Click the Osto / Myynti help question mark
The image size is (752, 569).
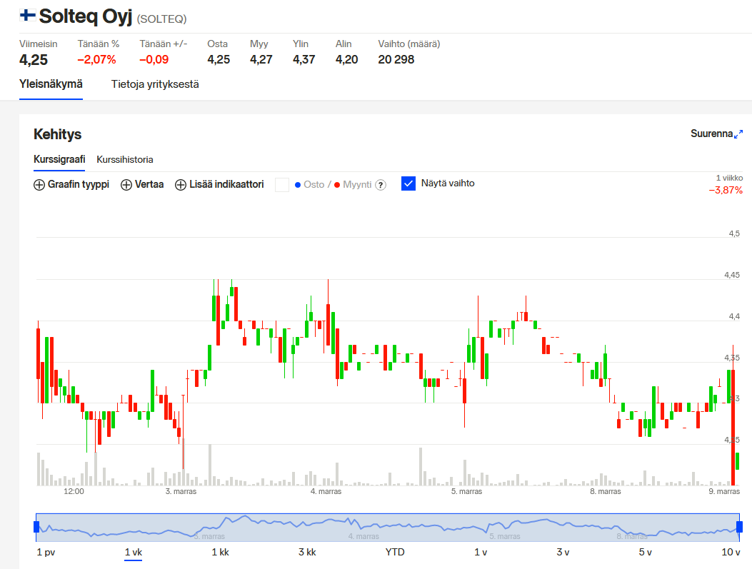pyautogui.click(x=381, y=185)
